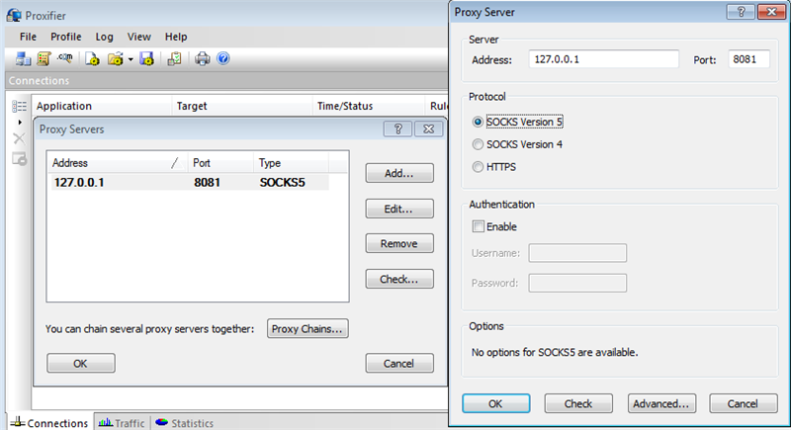
Task: Select SOCKS Version 5 protocol
Action: 518,122
